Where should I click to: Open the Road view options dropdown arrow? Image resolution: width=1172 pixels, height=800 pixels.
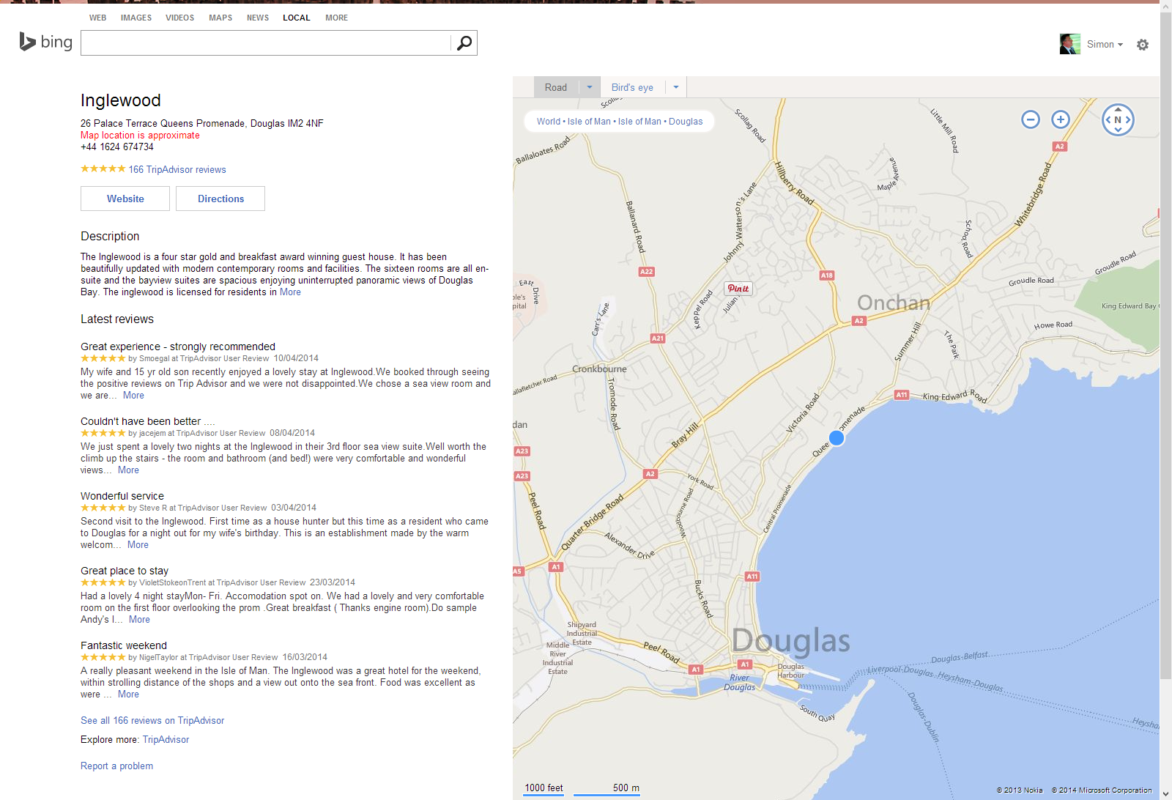[x=589, y=86]
